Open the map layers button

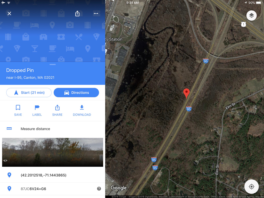pos(251,15)
